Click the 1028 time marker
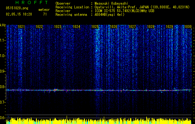Image resolution: width=195 pixels, height=124 pixels. (151, 27)
